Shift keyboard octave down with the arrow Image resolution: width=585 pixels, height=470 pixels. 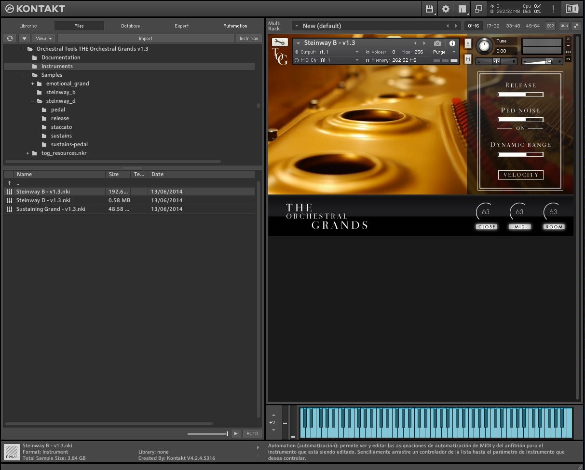point(273,430)
